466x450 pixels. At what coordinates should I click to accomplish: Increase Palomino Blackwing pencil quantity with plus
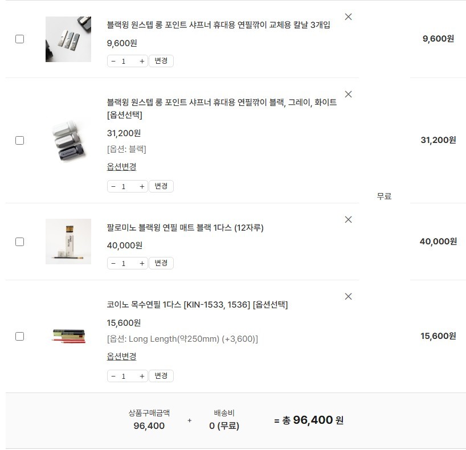point(142,264)
